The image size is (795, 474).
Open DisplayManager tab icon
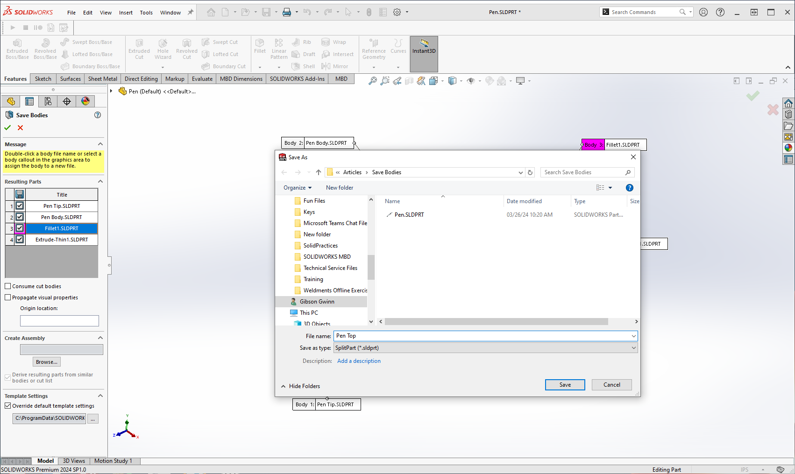point(85,101)
